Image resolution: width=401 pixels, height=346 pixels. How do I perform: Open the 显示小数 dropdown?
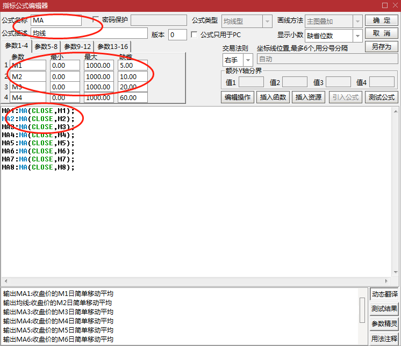click(357, 36)
